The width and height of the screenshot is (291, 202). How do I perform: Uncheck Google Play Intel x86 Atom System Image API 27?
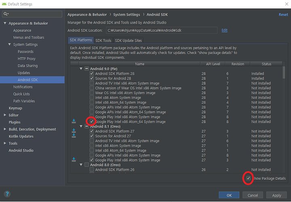(x=92, y=160)
